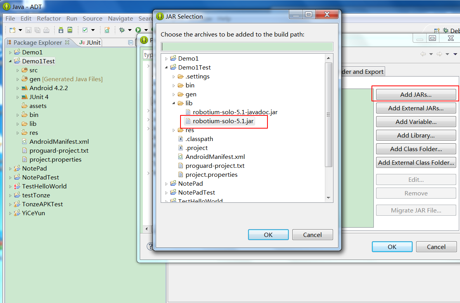Click the JAR Selection tree vertical scrollbar
460x303 pixels.
(x=328, y=115)
